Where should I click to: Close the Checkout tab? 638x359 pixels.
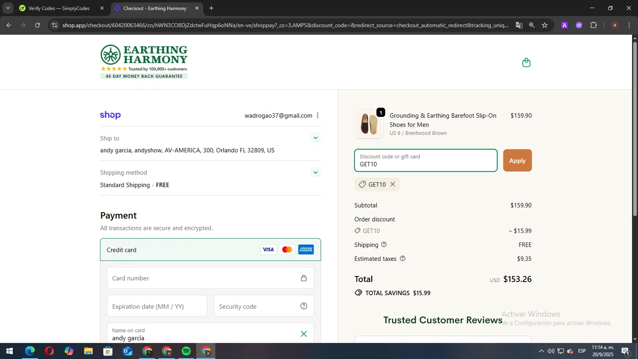[x=197, y=8]
